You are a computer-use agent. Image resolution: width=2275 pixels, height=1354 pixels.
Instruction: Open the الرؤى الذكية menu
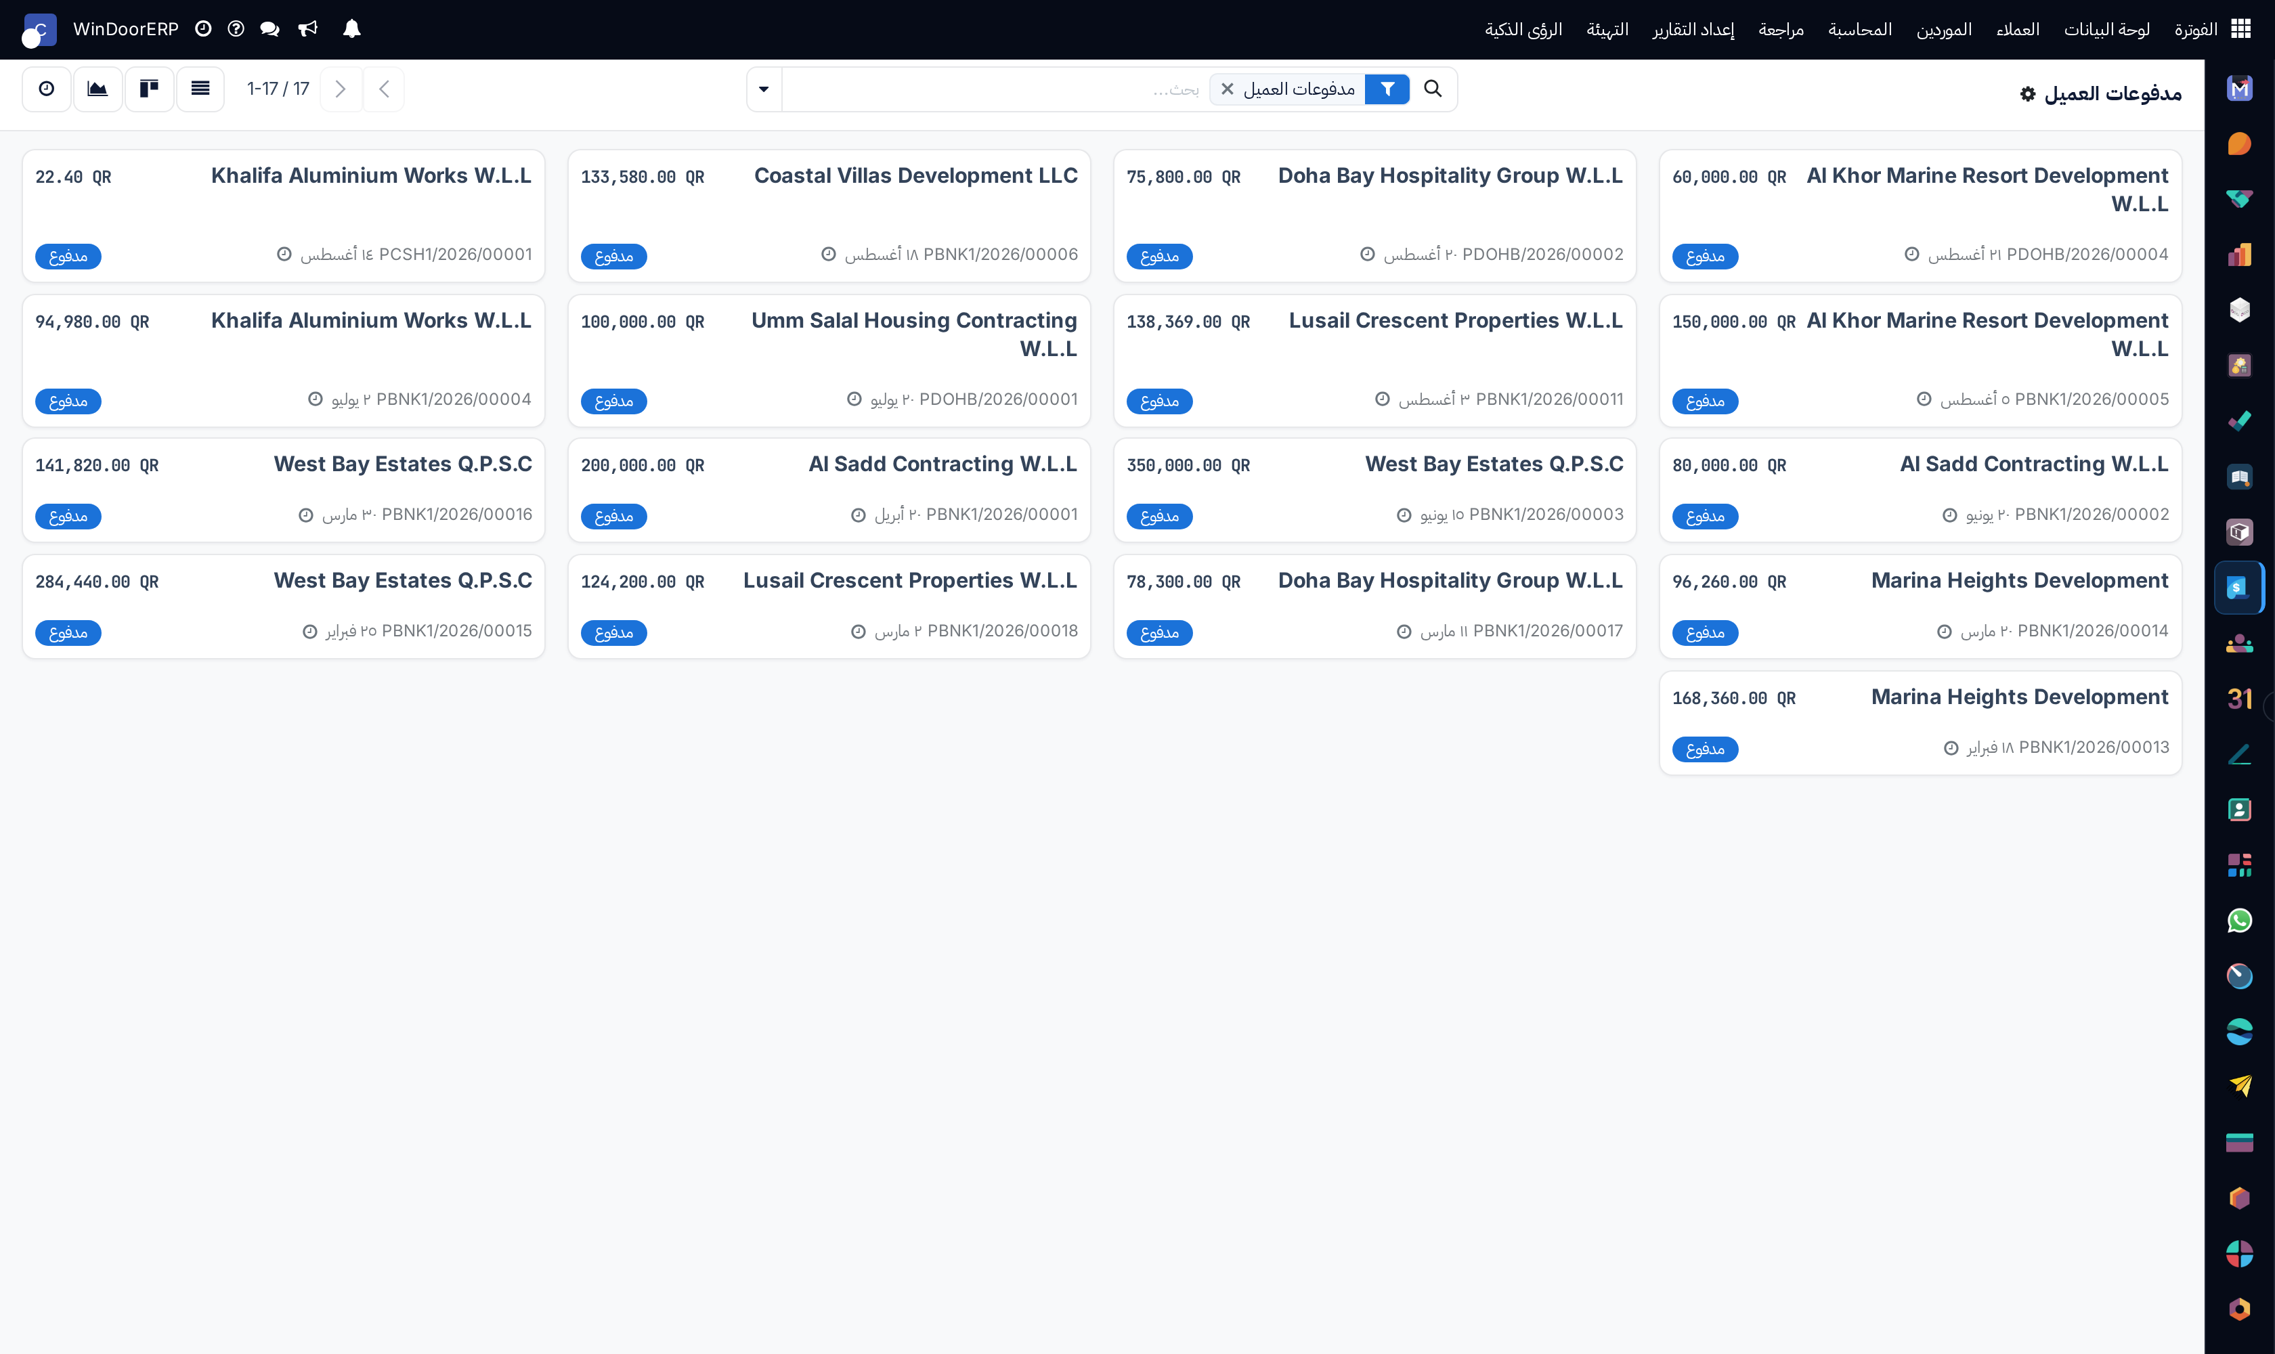(x=1523, y=29)
